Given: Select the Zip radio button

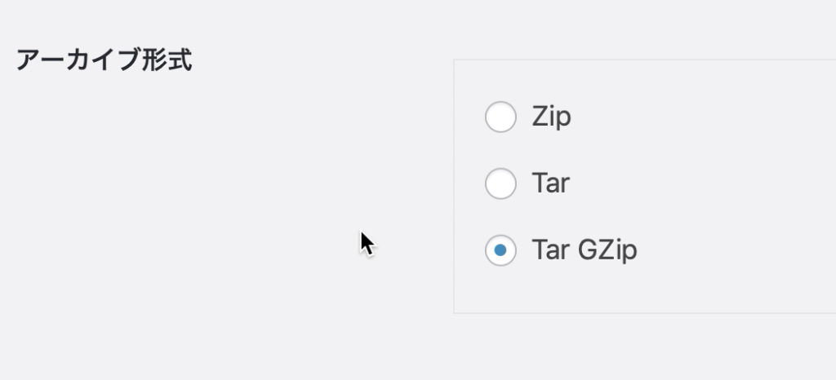Looking at the screenshot, I should coord(500,117).
